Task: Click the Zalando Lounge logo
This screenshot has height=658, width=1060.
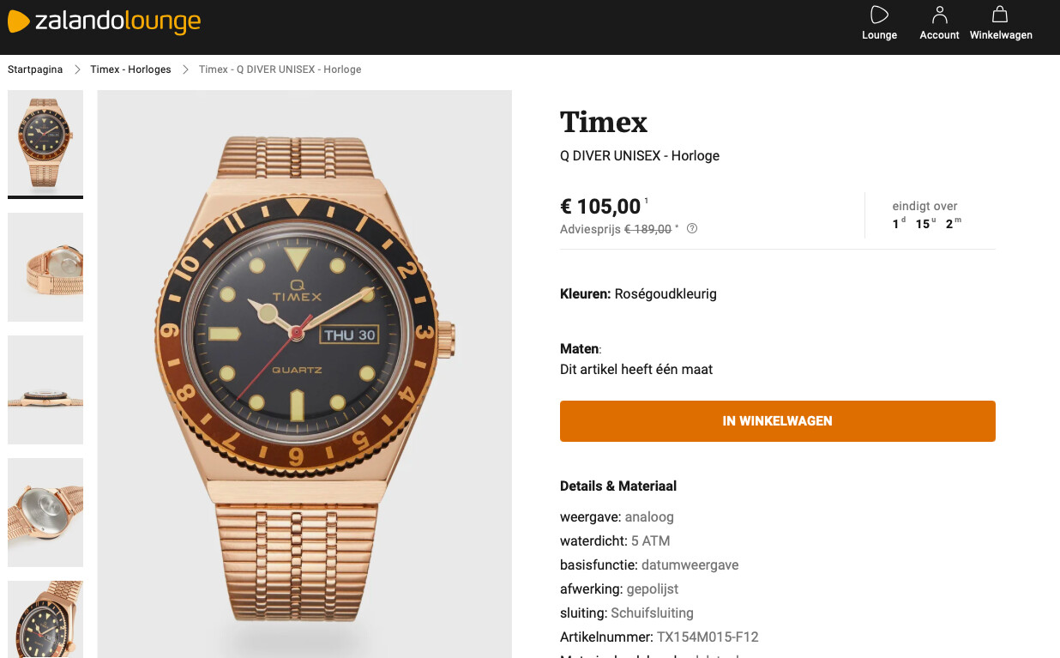Action: coord(104,21)
